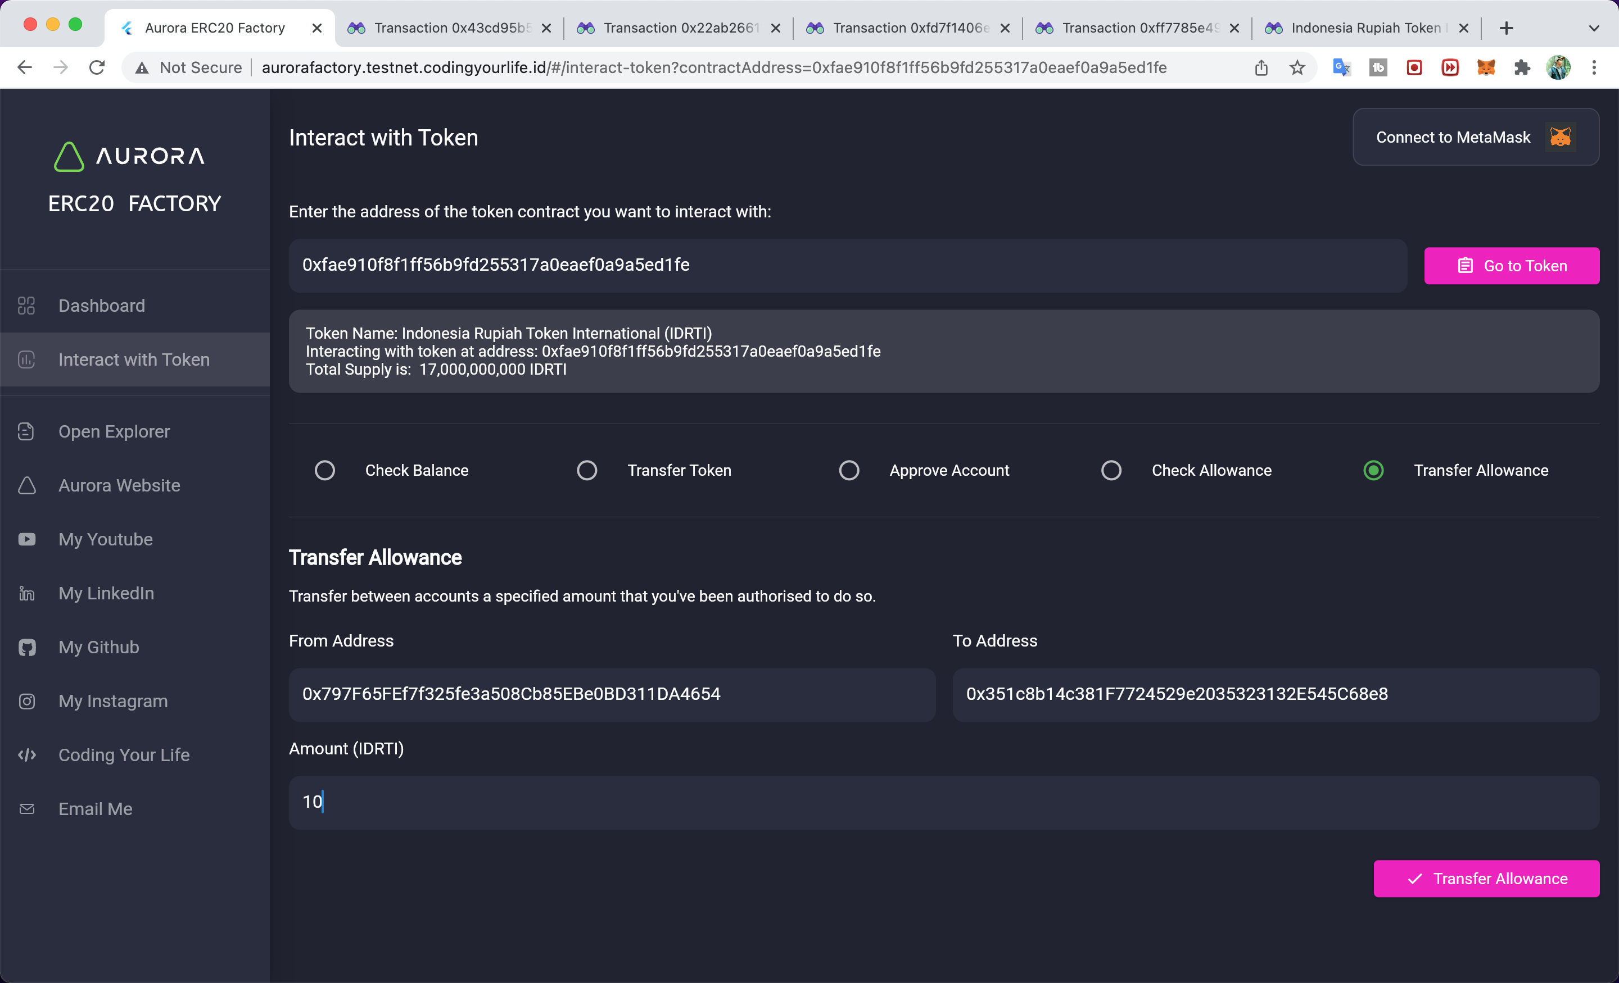Click the MetaMask fox extension icon
The width and height of the screenshot is (1619, 983).
point(1486,67)
